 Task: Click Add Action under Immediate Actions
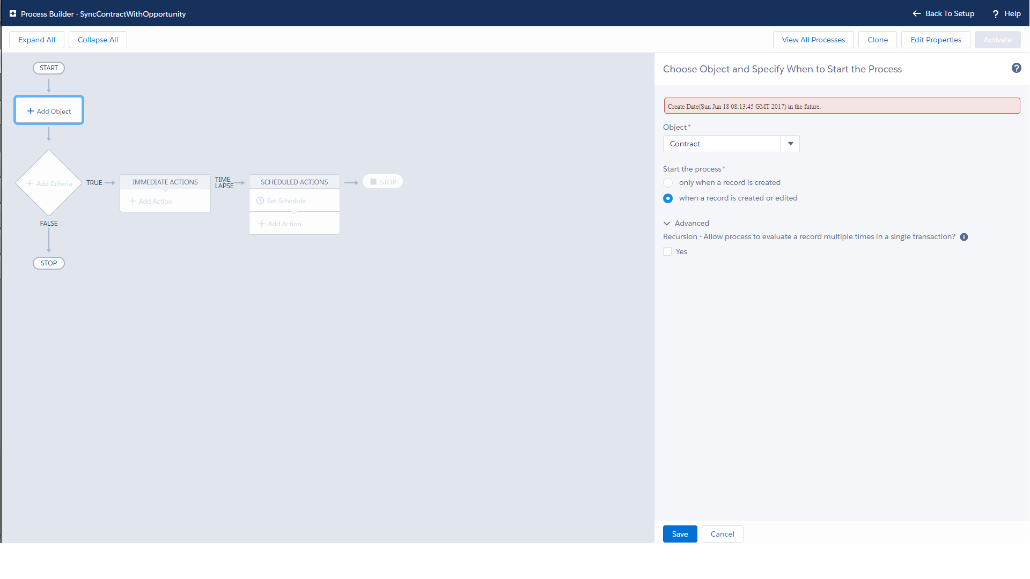[151, 202]
